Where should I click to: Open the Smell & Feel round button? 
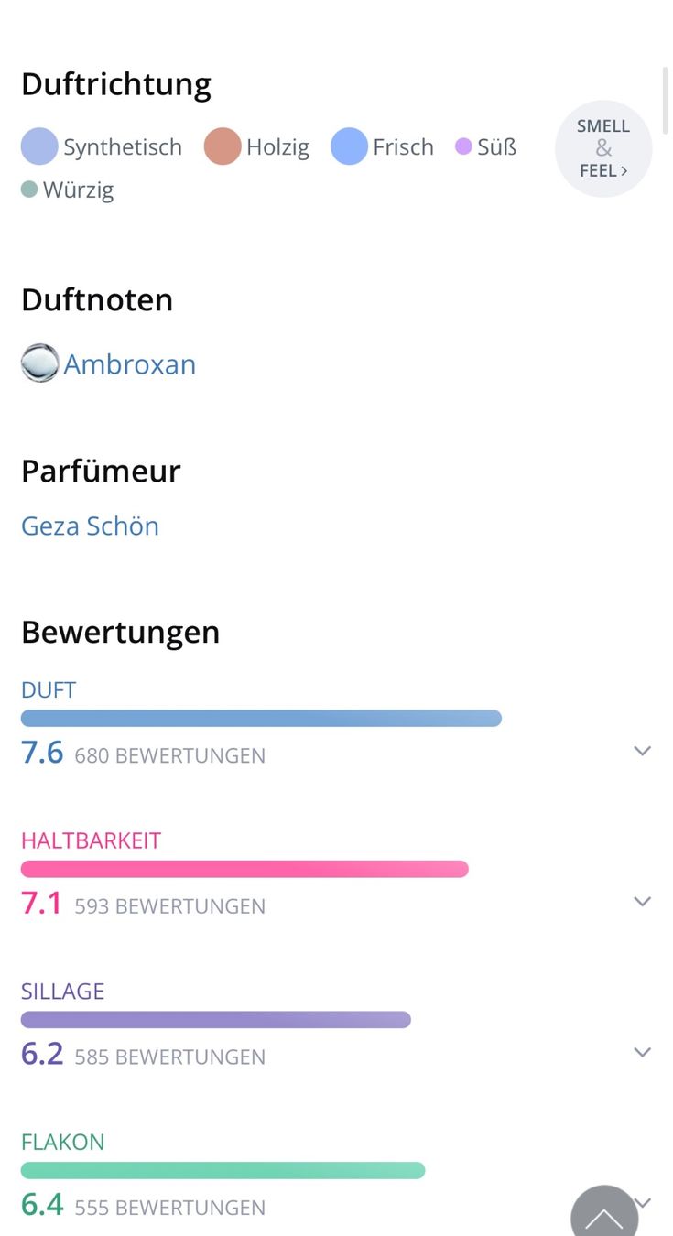pyautogui.click(x=603, y=148)
